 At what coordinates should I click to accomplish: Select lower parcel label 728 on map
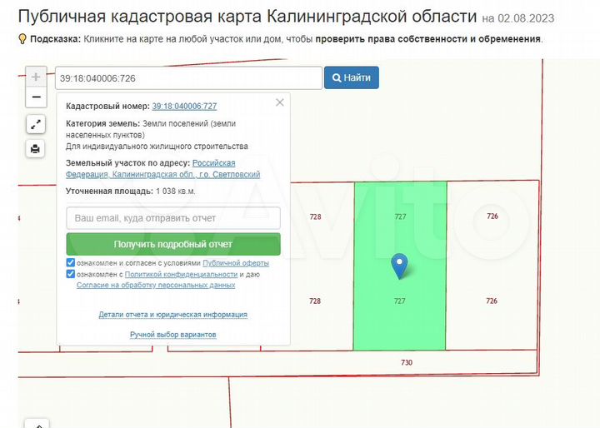pos(315,301)
